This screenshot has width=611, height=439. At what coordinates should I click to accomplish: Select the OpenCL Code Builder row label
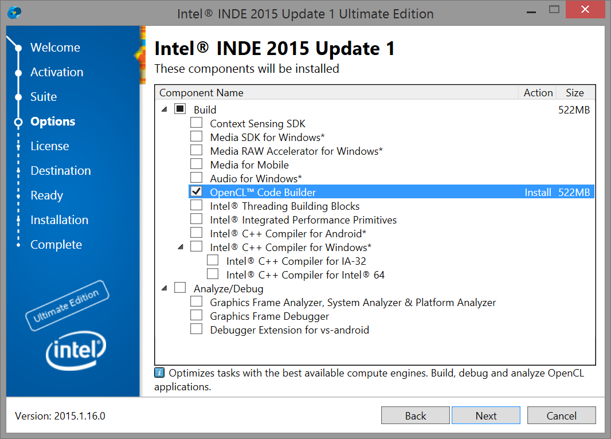(x=263, y=192)
